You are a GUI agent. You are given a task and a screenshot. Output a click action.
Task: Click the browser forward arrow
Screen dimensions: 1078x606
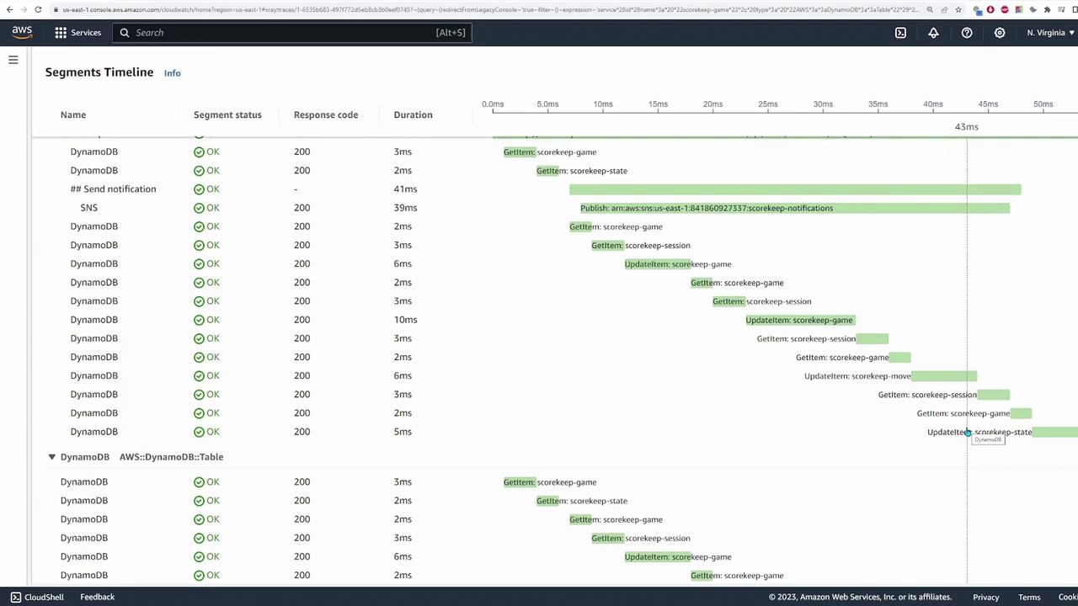coord(23,9)
